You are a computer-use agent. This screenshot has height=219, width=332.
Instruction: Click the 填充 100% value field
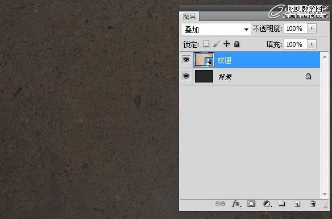point(296,44)
